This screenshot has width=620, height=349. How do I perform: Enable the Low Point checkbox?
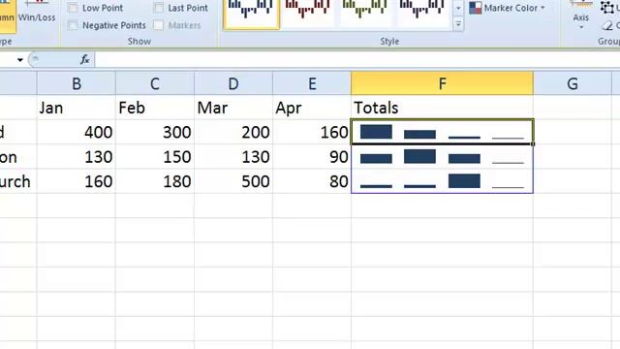coord(74,8)
